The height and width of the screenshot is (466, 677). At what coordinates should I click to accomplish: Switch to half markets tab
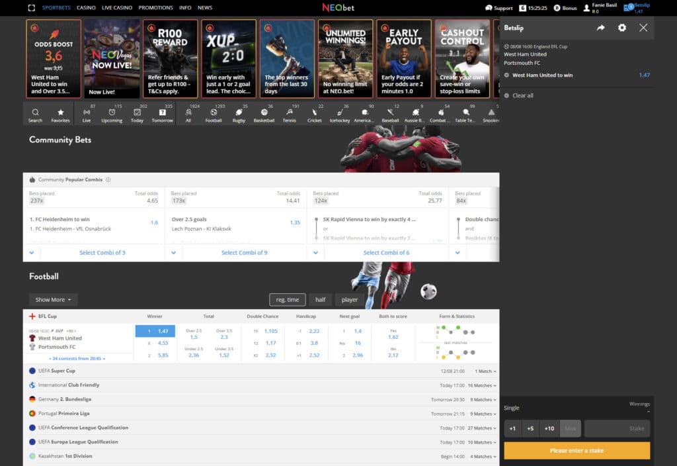pyautogui.click(x=321, y=300)
